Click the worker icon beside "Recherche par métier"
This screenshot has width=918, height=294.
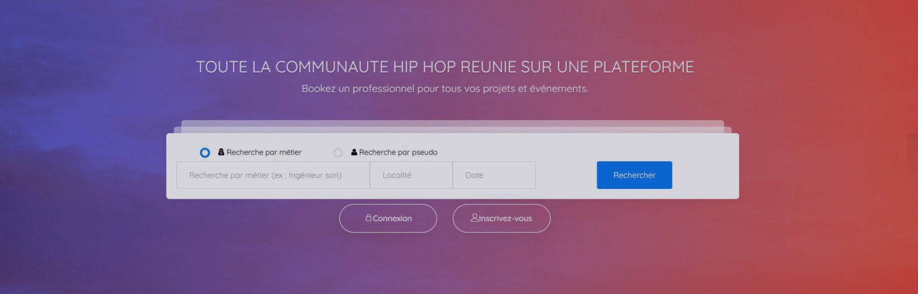point(221,152)
